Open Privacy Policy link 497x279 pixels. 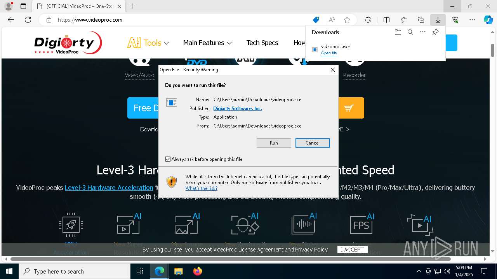coord(311,250)
